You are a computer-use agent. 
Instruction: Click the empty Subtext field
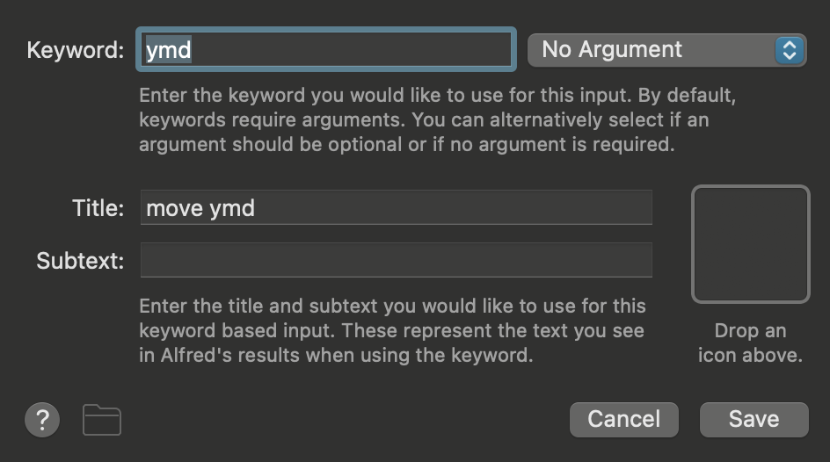[396, 260]
